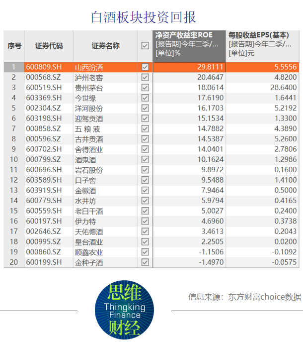Select stock code 600519.SH
The height and width of the screenshot is (342, 303).
click(44, 88)
